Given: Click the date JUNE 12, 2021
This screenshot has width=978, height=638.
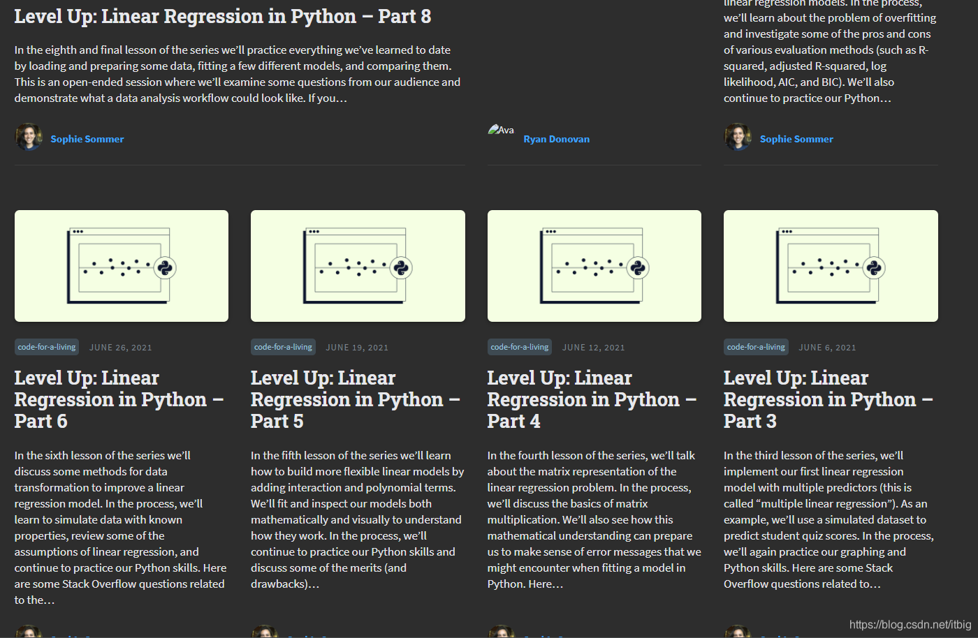Looking at the screenshot, I should (594, 348).
